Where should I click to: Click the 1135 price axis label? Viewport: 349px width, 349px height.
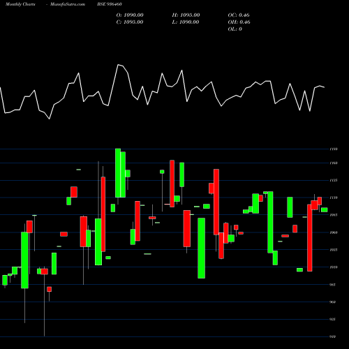click(x=334, y=180)
